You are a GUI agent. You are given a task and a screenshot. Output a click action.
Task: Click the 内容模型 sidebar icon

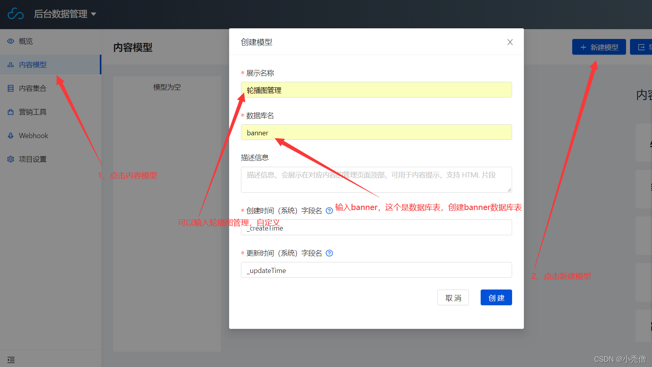(11, 65)
